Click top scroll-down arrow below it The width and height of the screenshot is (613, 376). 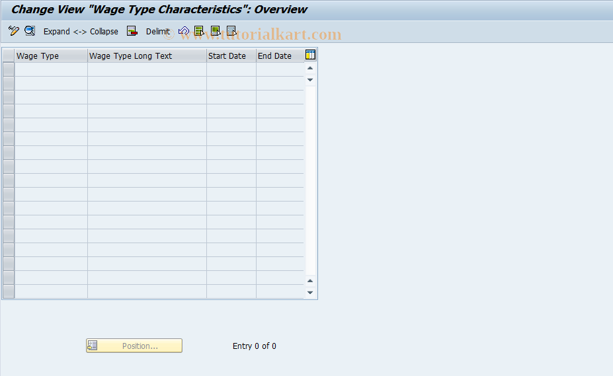310,80
